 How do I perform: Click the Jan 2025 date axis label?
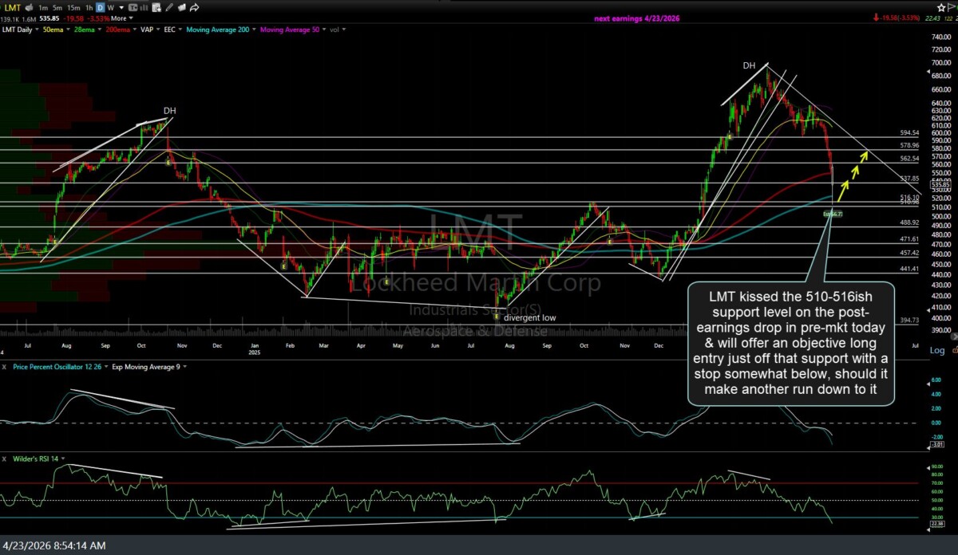tap(255, 348)
